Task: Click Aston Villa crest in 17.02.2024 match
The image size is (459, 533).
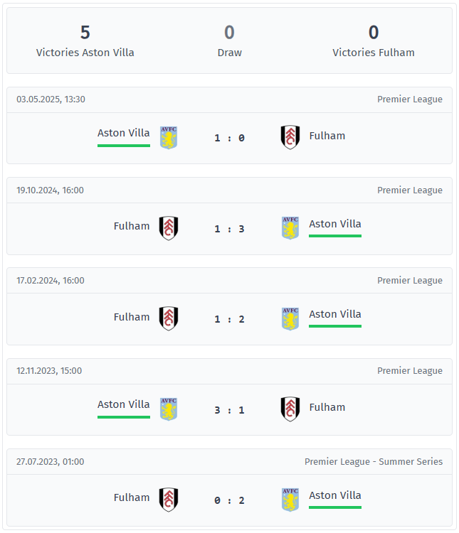Action: pos(290,318)
